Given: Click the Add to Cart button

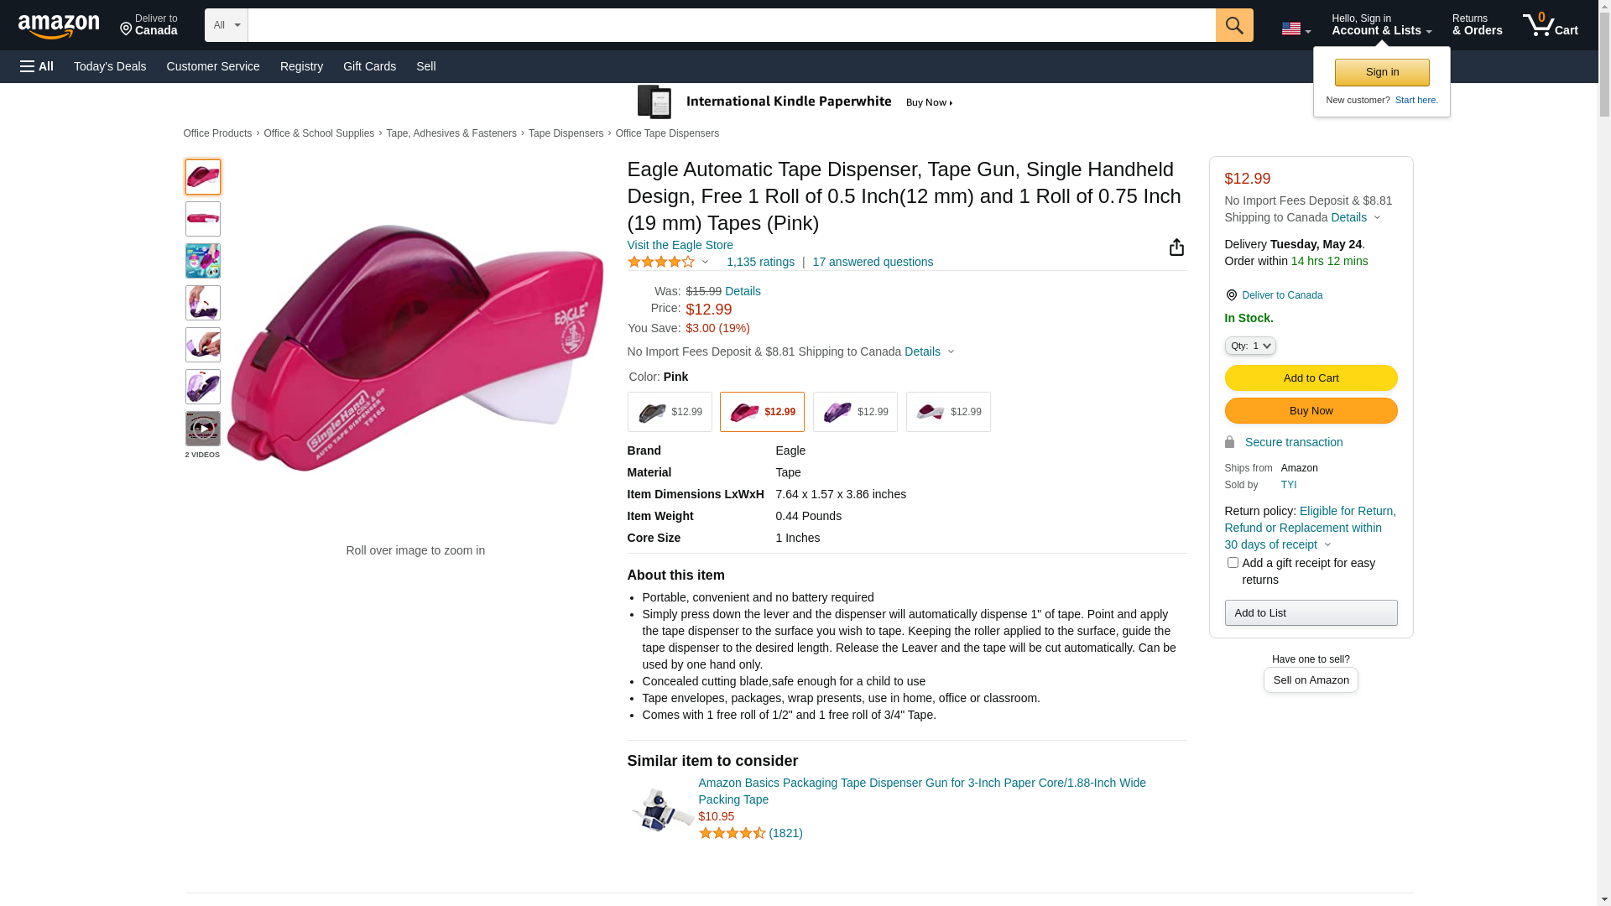Looking at the screenshot, I should pyautogui.click(x=1311, y=378).
